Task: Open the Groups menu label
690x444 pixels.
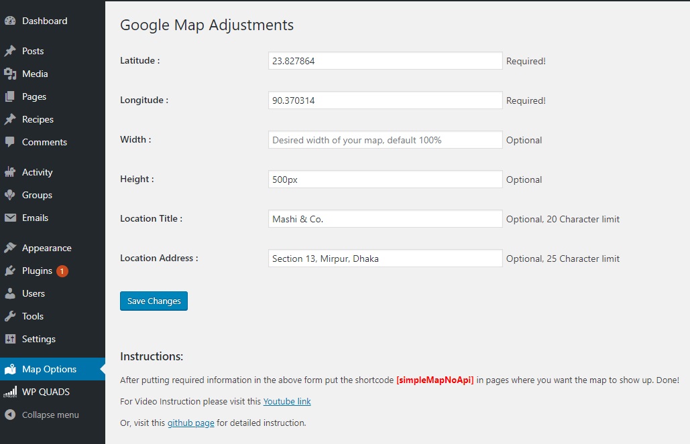Action: (x=37, y=195)
